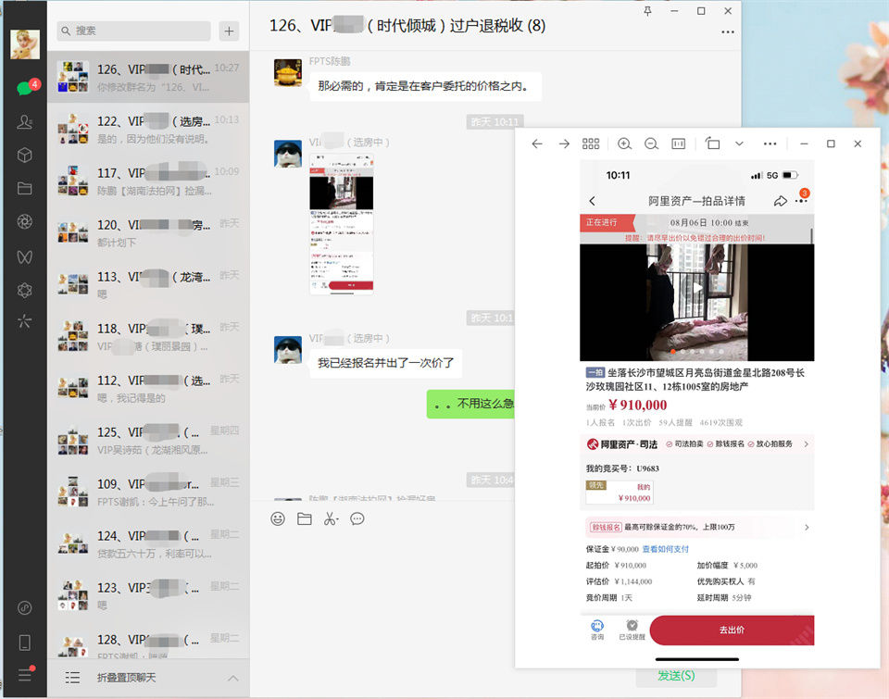Click the scissors screenshot tool icon

point(331,518)
